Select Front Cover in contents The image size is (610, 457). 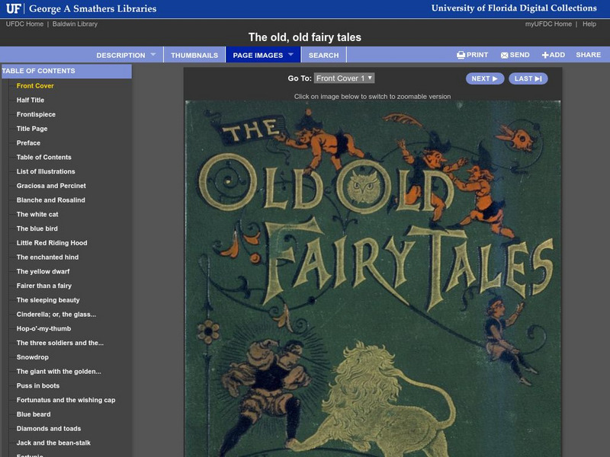35,86
